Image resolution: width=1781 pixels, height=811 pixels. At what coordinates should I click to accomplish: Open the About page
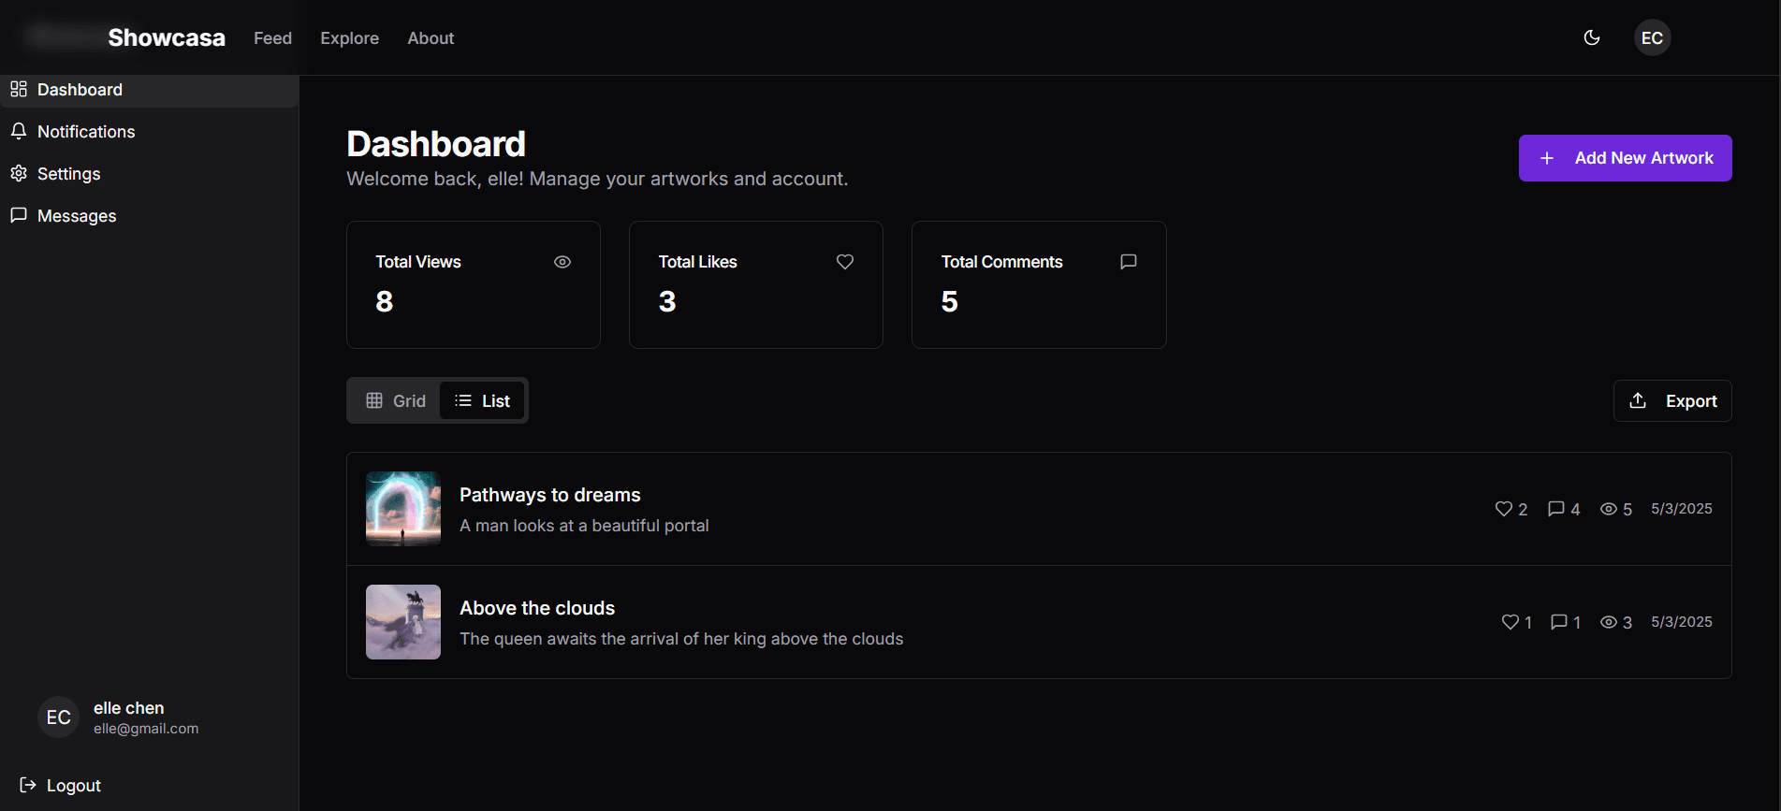[x=431, y=38]
